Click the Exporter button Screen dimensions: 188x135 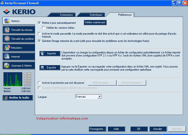tap(50, 68)
